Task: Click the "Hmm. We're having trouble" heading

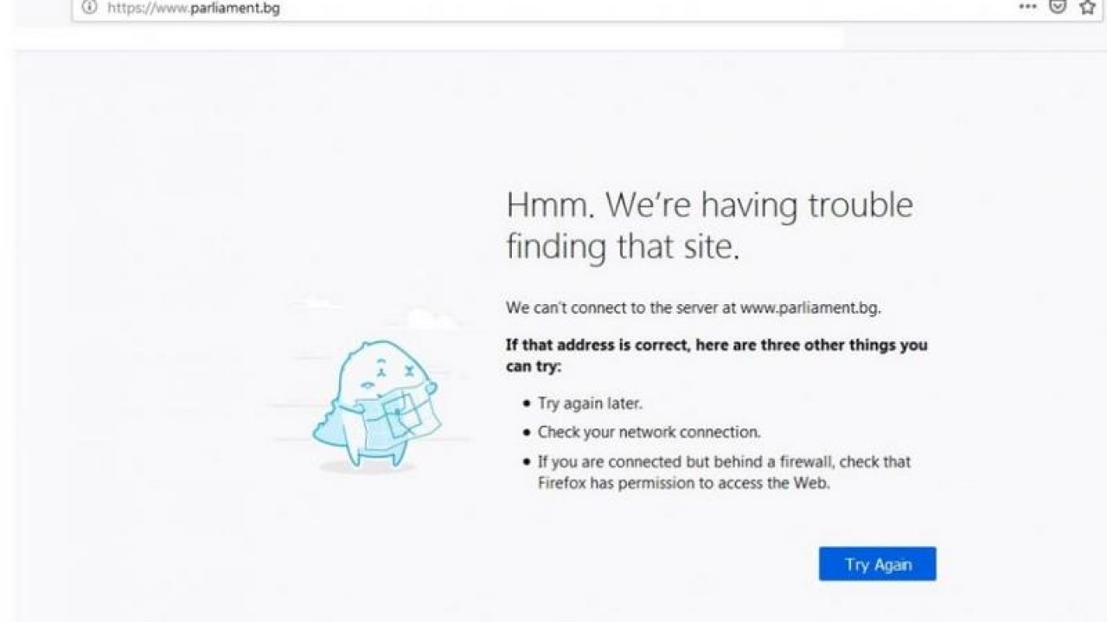Action: tap(709, 206)
